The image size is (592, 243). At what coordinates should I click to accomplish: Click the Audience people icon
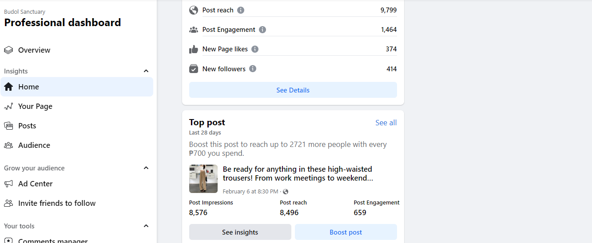(x=8, y=145)
